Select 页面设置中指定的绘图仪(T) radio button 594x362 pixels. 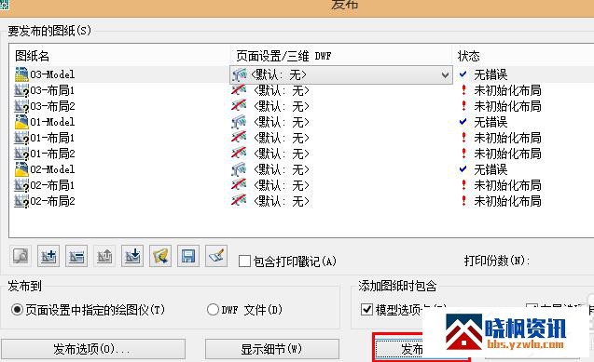pyautogui.click(x=17, y=310)
